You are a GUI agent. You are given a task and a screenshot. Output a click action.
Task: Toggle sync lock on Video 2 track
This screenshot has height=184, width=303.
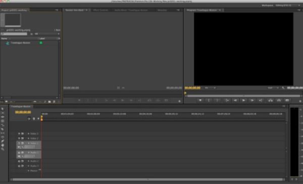click(22, 139)
